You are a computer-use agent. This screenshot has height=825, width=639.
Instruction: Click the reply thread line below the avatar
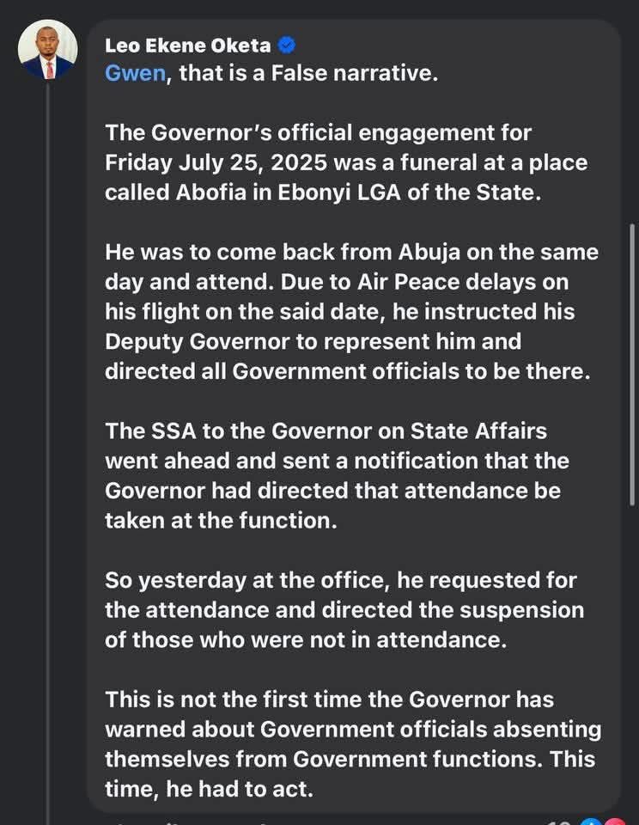click(49, 430)
